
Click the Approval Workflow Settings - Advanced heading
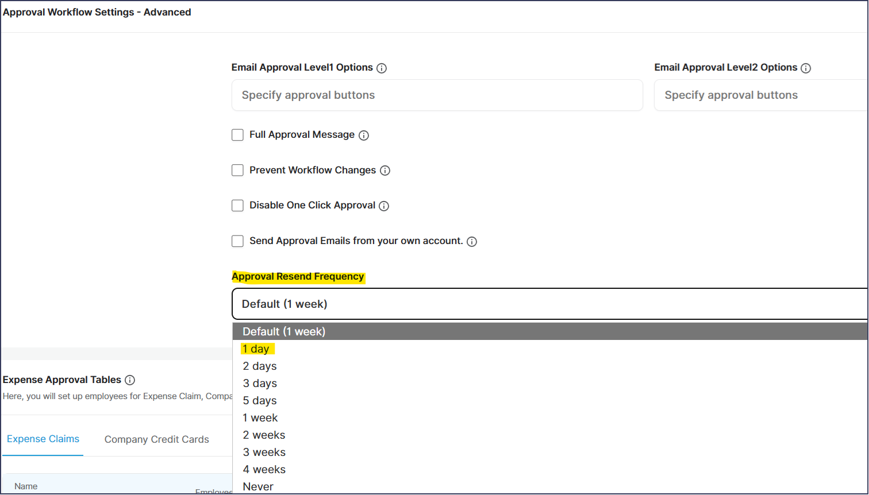point(97,12)
